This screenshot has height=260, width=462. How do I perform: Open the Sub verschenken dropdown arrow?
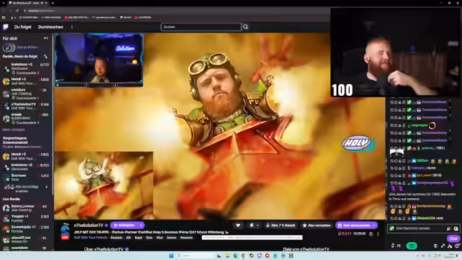click(374, 225)
